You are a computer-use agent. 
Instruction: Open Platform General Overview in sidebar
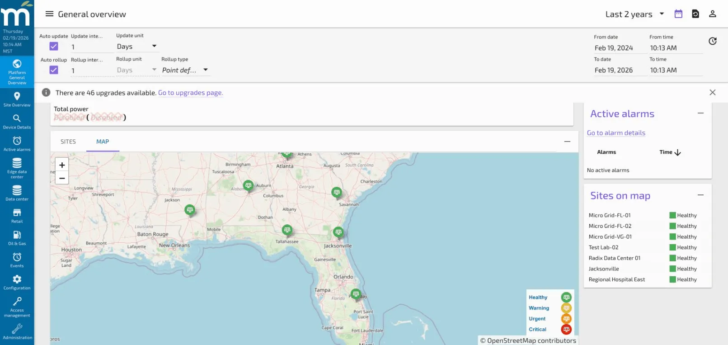click(17, 72)
